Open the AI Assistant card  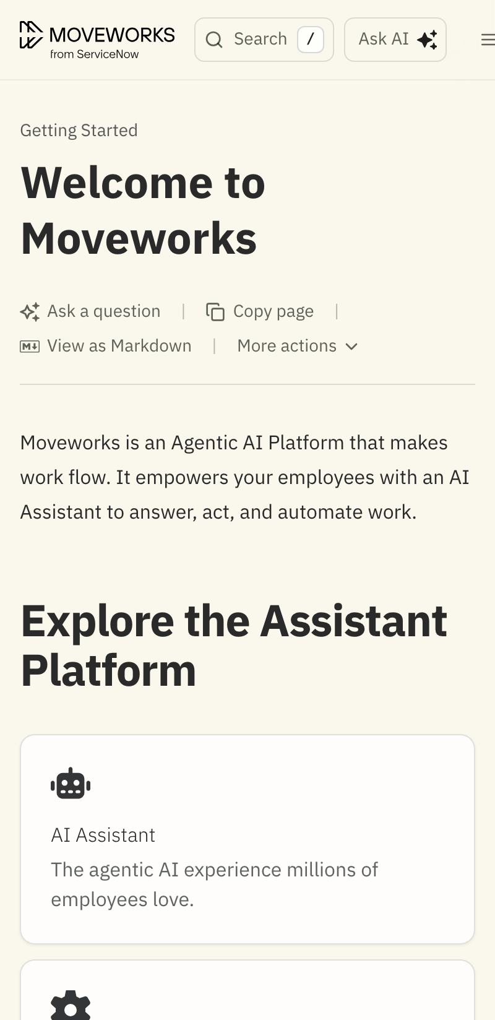[x=247, y=839]
